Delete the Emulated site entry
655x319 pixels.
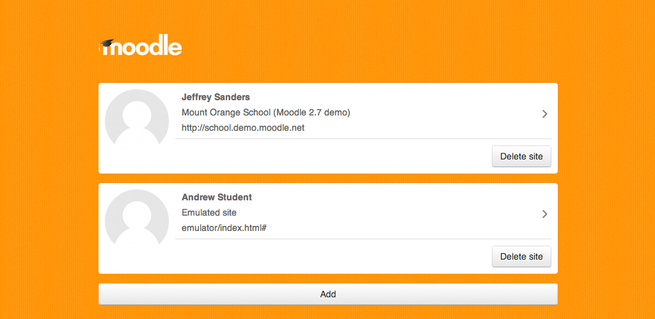pos(521,256)
